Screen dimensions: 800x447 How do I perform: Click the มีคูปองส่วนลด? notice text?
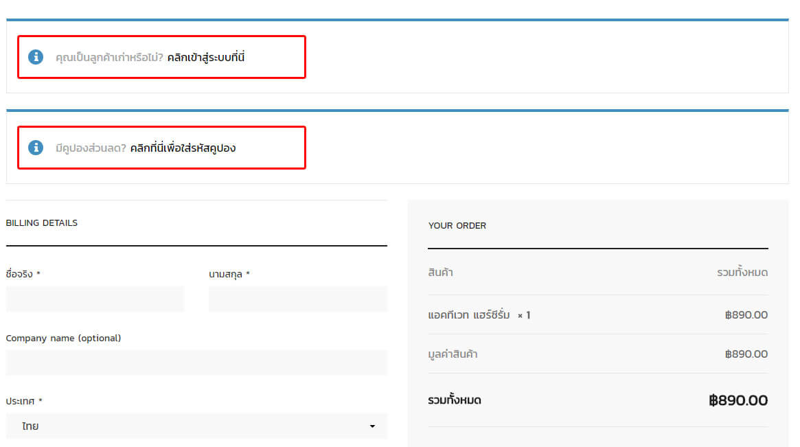[x=91, y=148]
